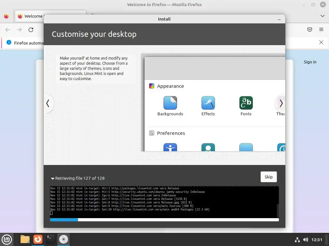Click the installation progress bar

pos(164,220)
